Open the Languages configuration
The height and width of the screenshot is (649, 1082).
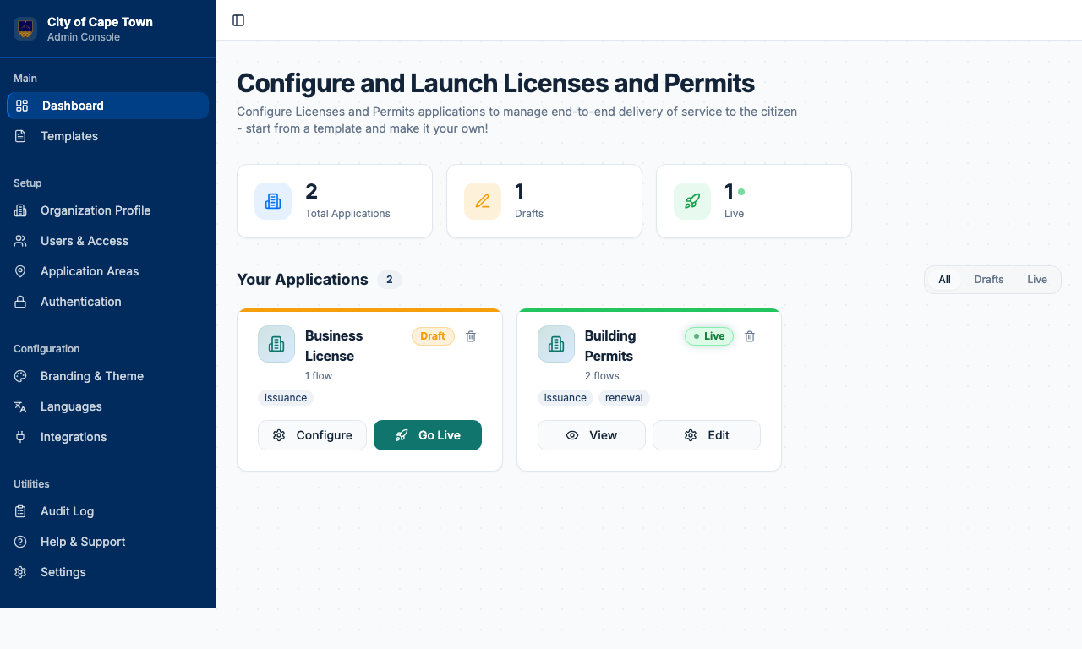(x=108, y=406)
